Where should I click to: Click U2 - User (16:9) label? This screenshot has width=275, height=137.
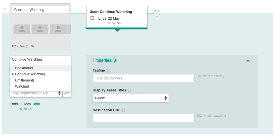[23, 46]
